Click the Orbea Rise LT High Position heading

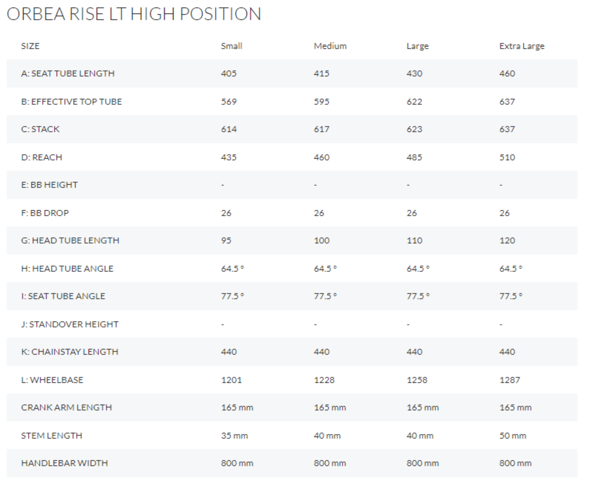tap(134, 14)
